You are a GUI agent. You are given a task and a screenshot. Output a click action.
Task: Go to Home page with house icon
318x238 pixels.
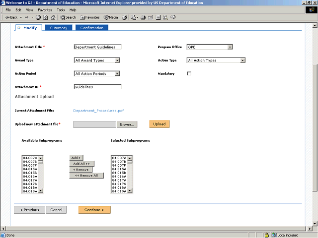[53, 17]
